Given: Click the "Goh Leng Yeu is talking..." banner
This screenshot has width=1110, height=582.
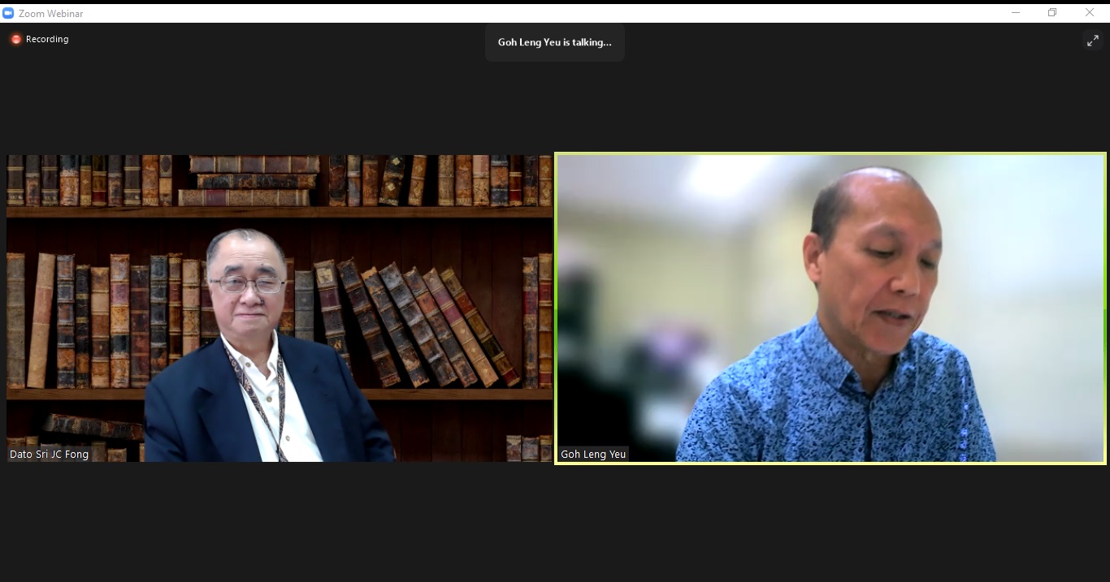Looking at the screenshot, I should pos(554,42).
